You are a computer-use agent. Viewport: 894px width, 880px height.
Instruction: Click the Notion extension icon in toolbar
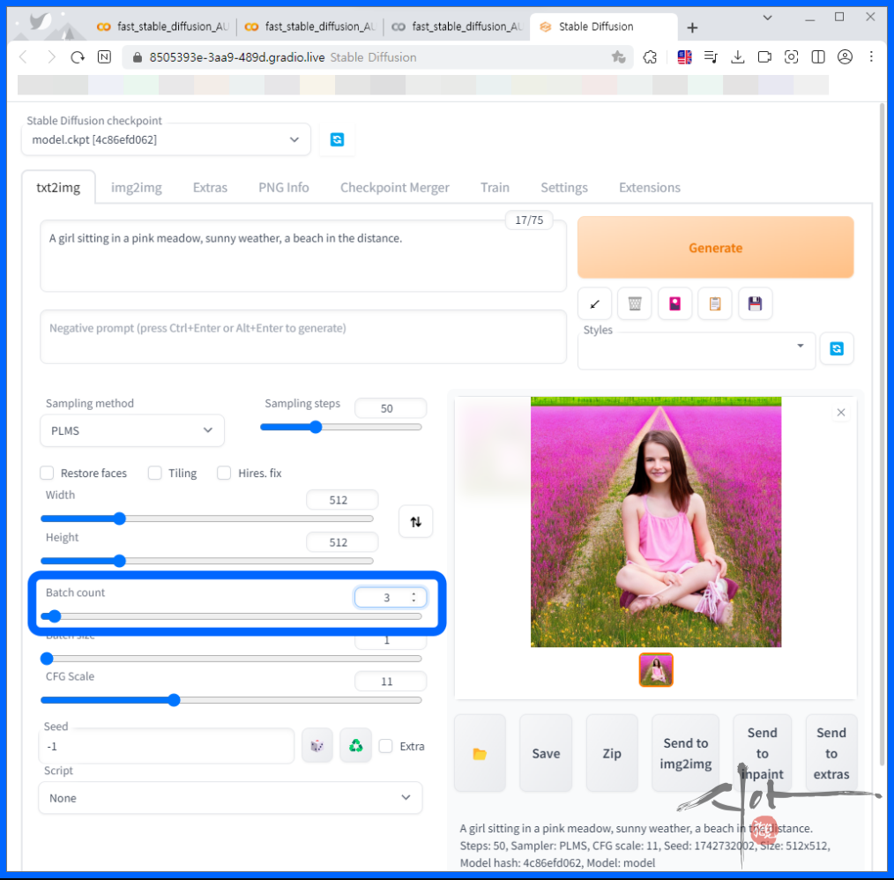(x=104, y=57)
